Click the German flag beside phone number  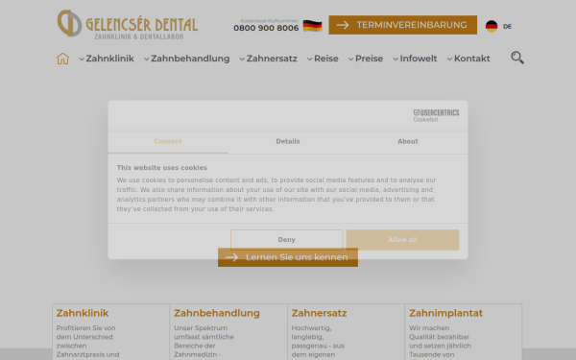tap(312, 26)
